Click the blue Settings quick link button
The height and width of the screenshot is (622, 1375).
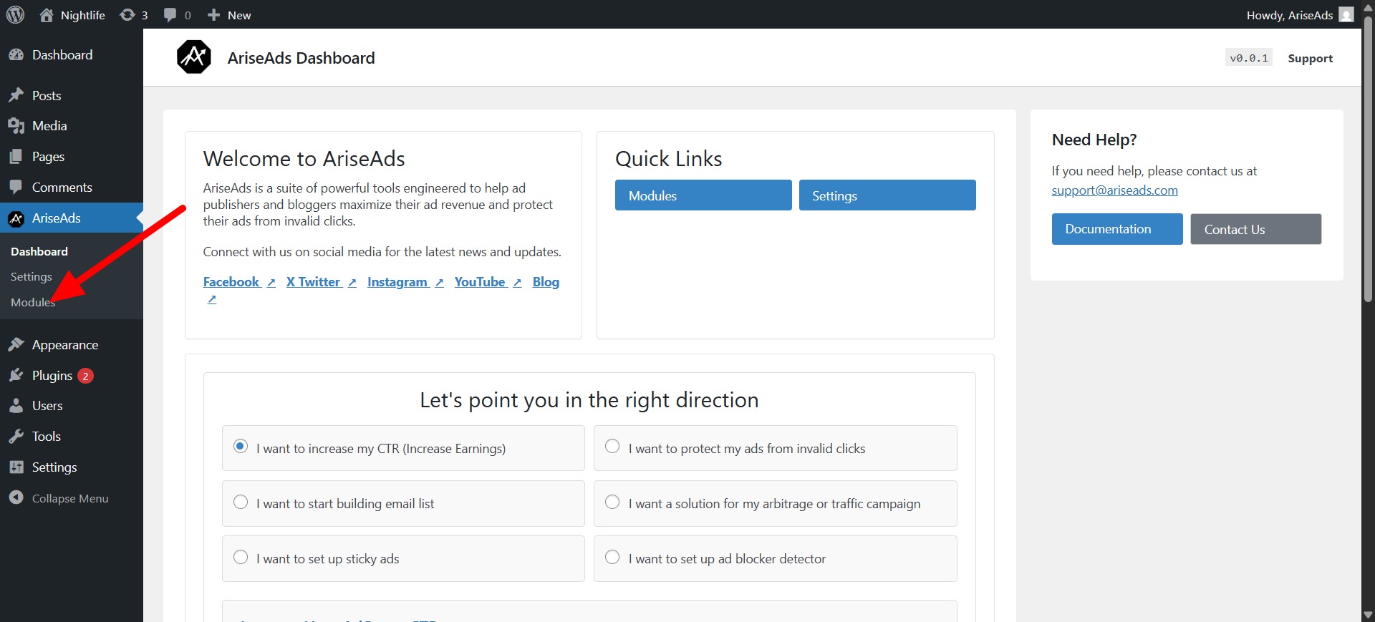[x=887, y=195]
